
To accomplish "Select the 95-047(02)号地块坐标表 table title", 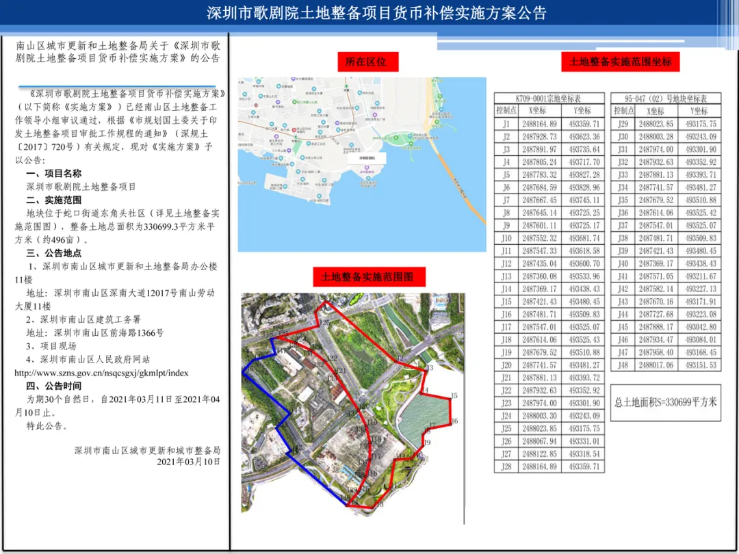I will pos(665,98).
